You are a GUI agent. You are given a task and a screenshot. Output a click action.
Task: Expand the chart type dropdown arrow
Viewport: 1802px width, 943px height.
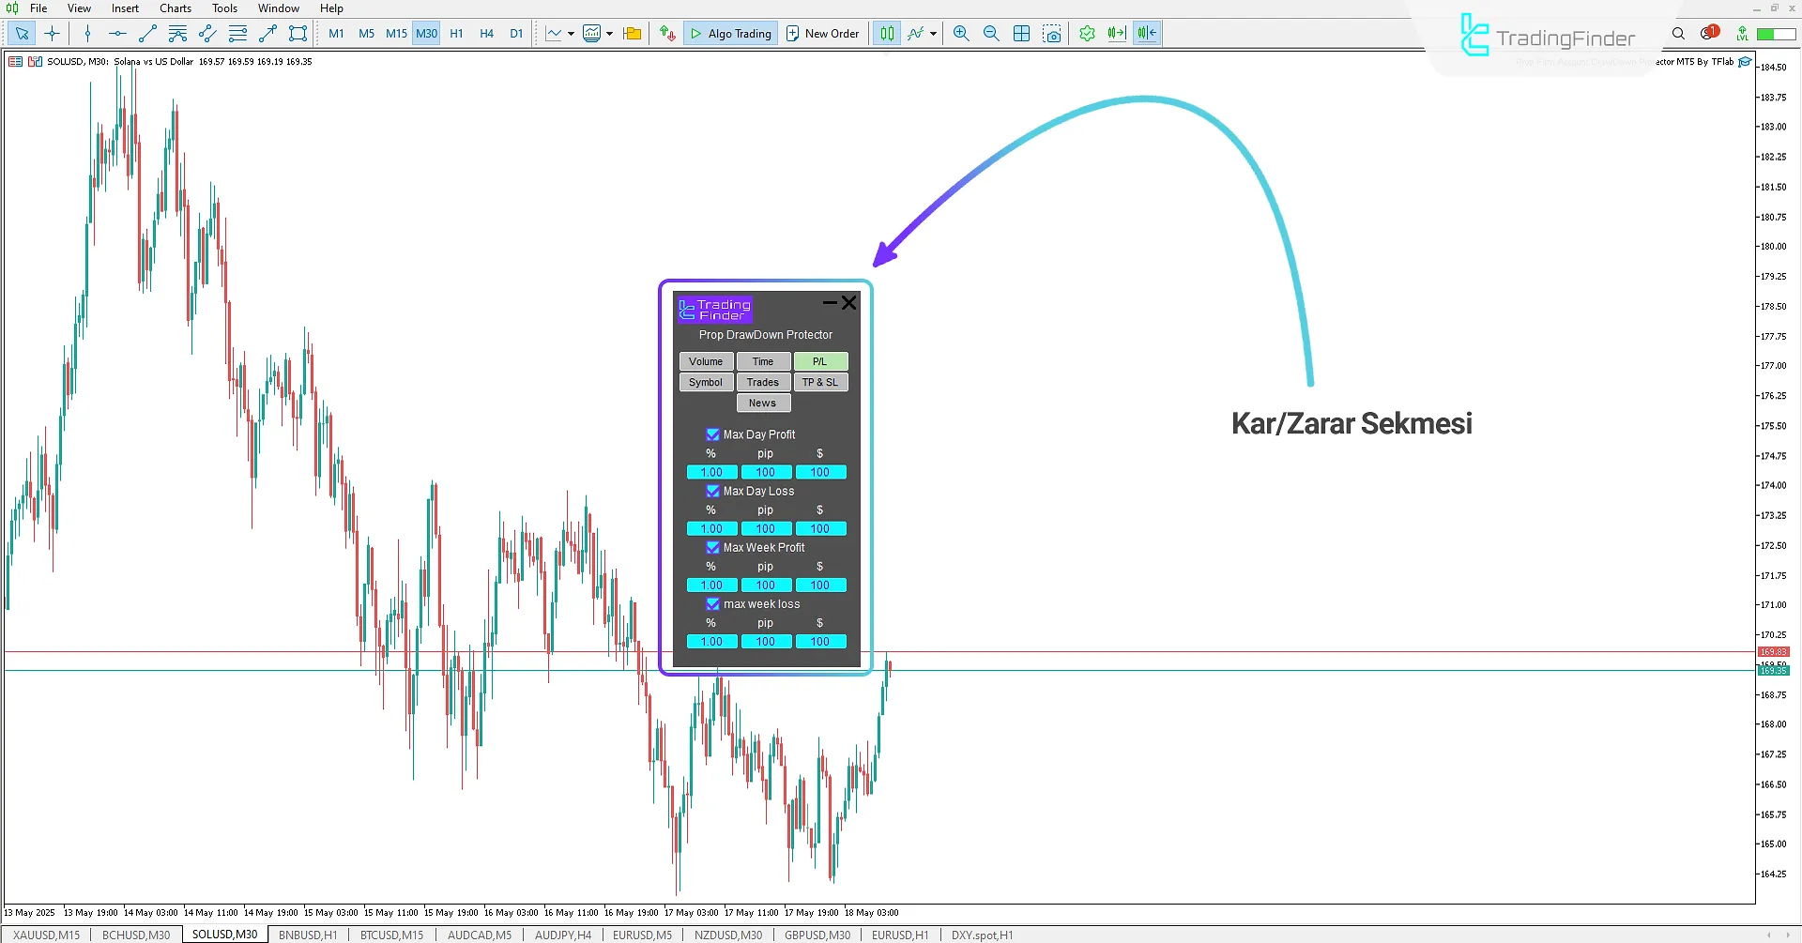click(571, 34)
